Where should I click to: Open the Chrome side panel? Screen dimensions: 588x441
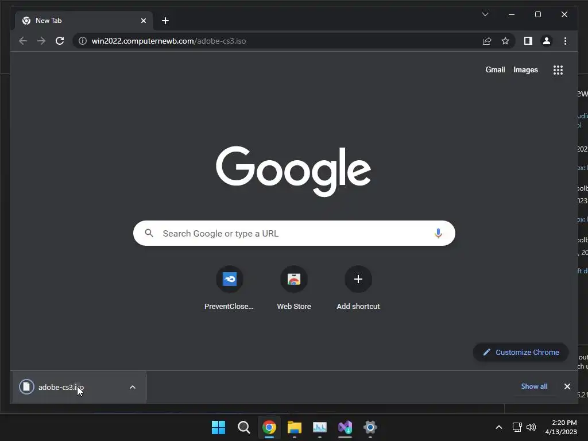[528, 41]
